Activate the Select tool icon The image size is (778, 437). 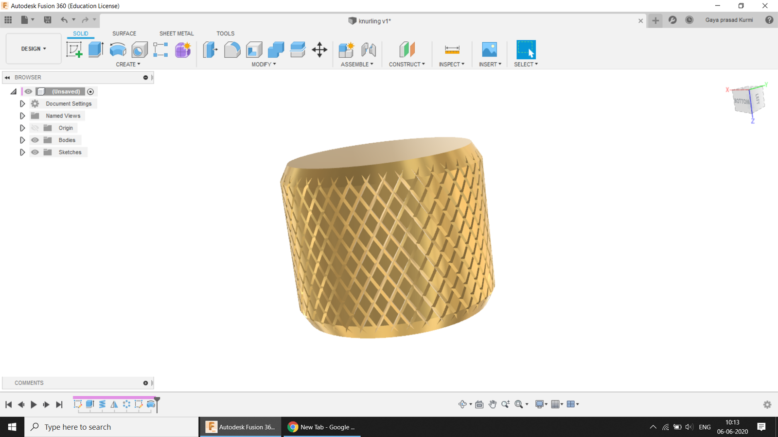pos(526,50)
